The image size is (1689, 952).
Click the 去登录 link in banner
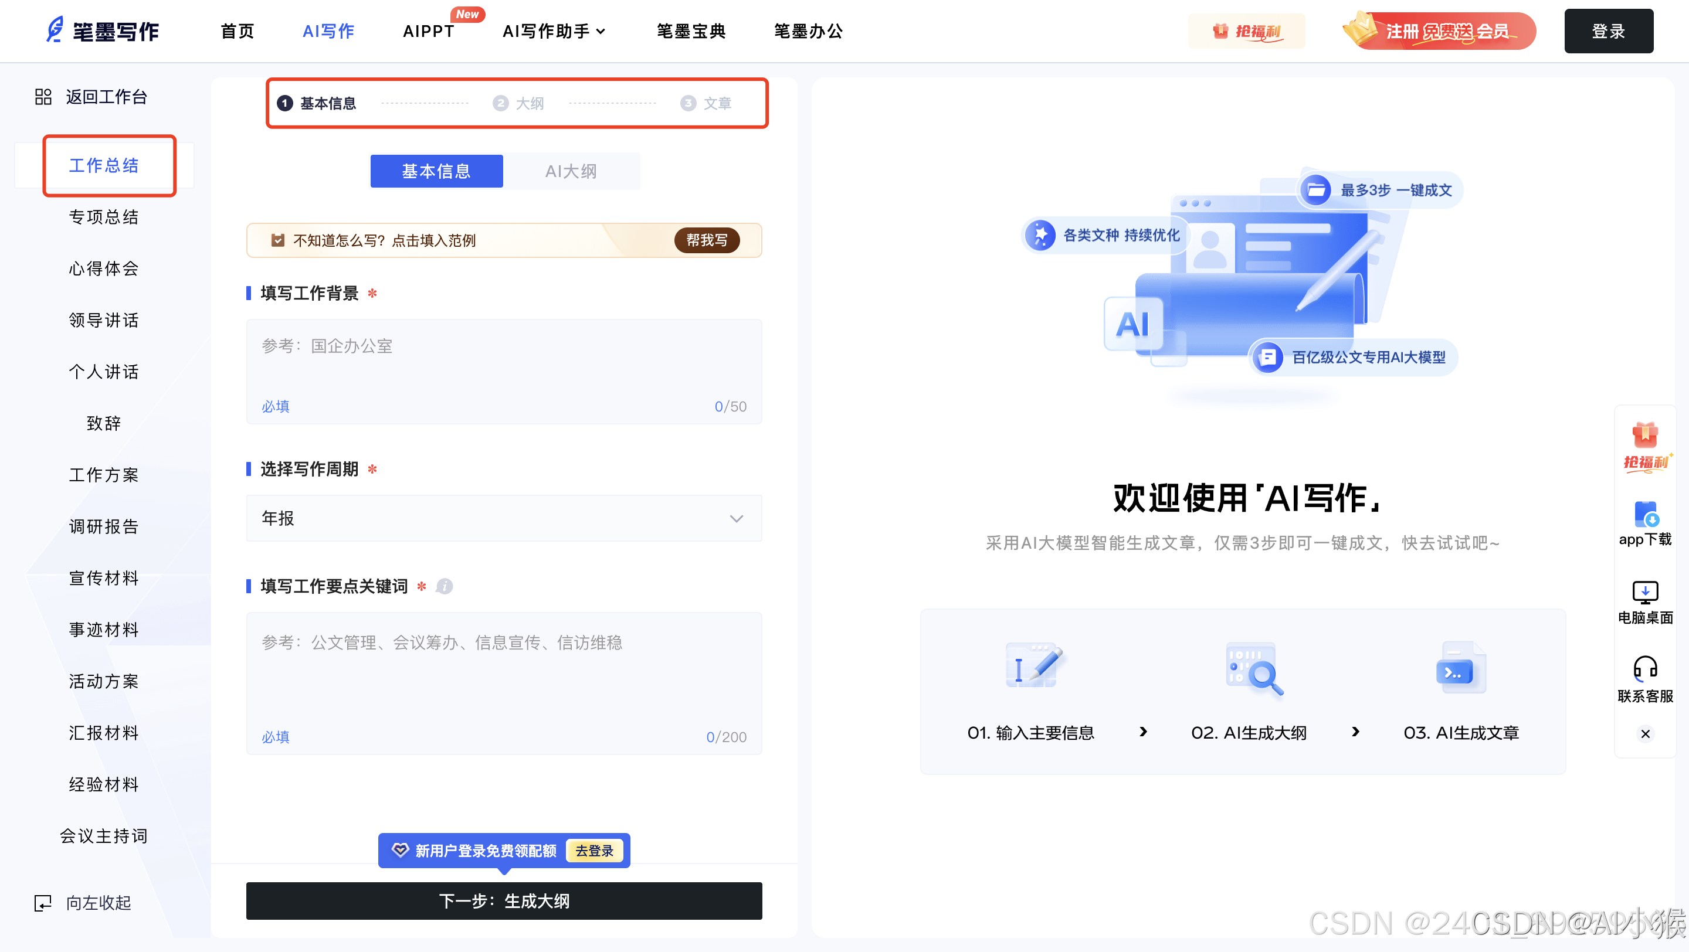pyautogui.click(x=594, y=851)
